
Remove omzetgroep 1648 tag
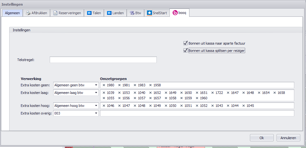click(244, 93)
